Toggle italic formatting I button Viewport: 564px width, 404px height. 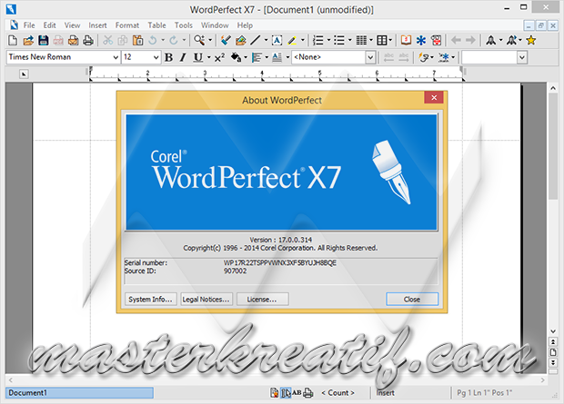pyautogui.click(x=183, y=57)
